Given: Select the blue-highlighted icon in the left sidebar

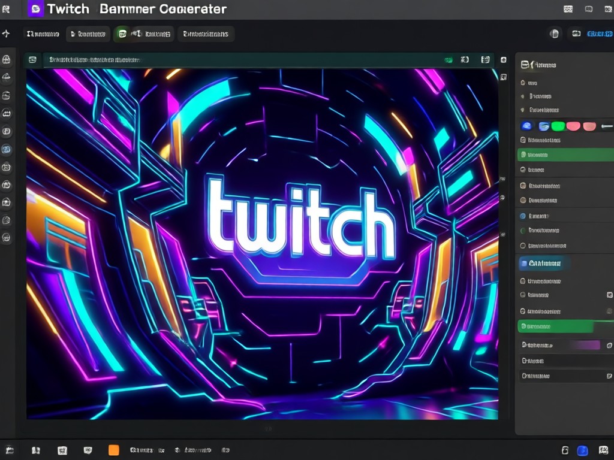Looking at the screenshot, I should [x=6, y=149].
